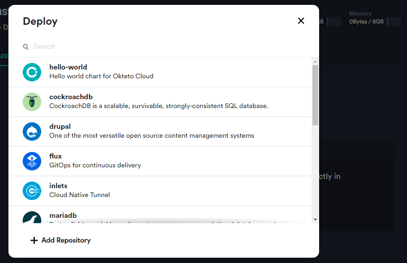The image size is (407, 263).
Task: Click the Drupal logo icon
Action: [x=32, y=131]
